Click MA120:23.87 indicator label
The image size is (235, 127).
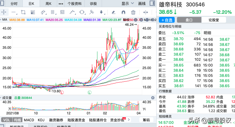(x=112, y=20)
